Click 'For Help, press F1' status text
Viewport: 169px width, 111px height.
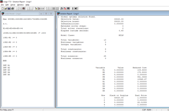7,110
